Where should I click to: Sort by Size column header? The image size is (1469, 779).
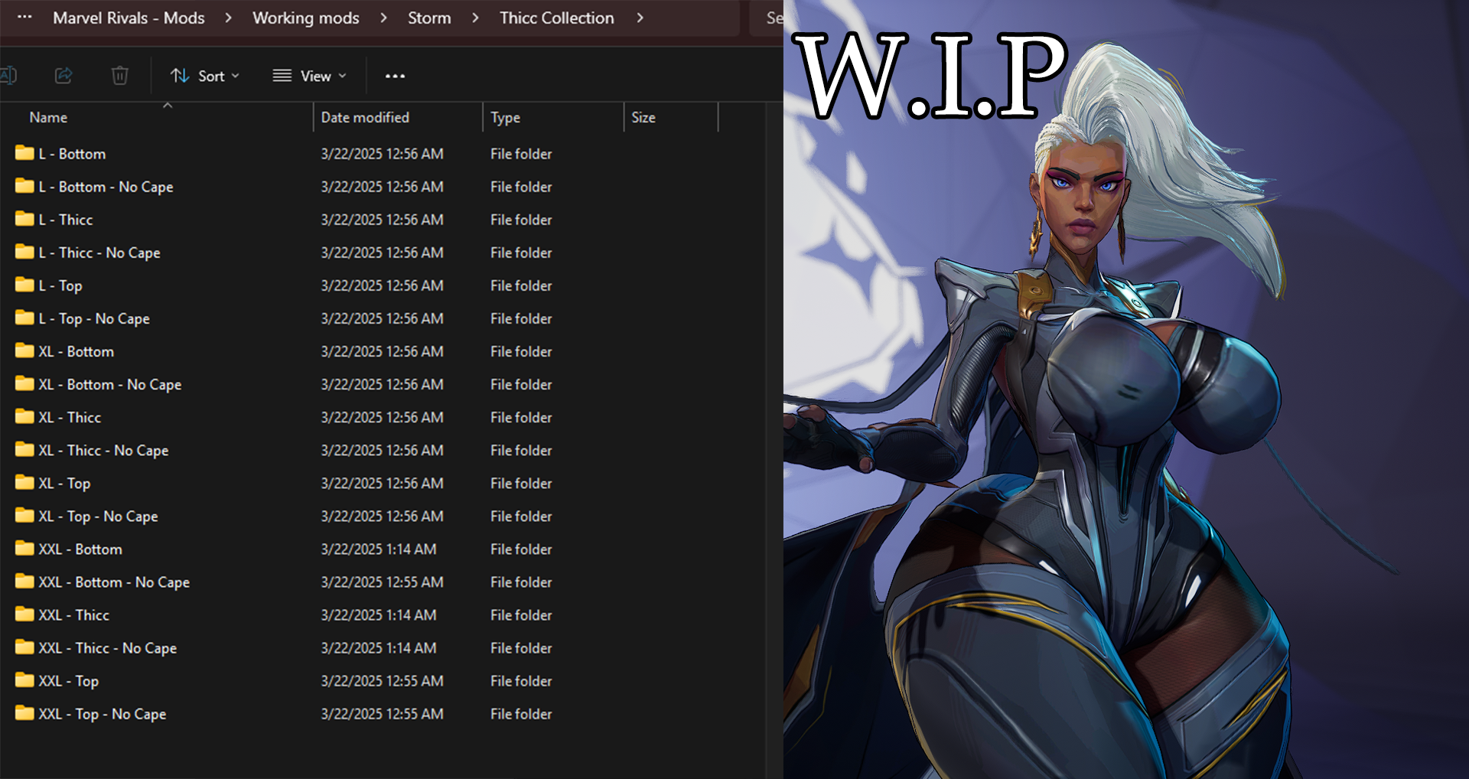click(643, 117)
